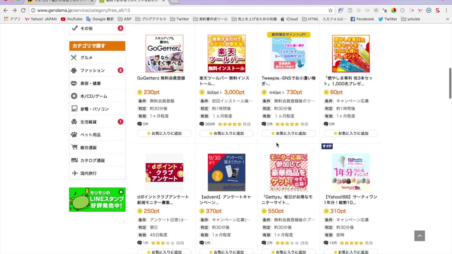
Task: Open 楽天ツールバー 無料インストール title link
Action: tap(224, 81)
